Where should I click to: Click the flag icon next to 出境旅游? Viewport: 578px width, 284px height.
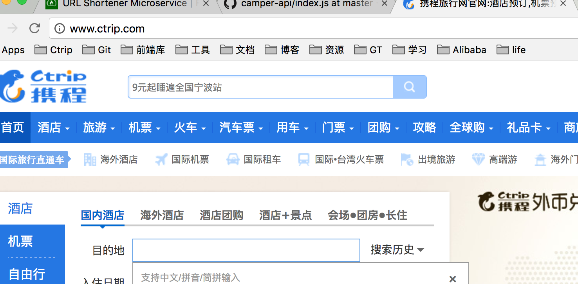pyautogui.click(x=407, y=160)
